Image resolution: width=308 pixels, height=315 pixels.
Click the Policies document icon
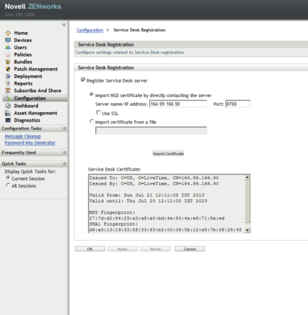click(x=8, y=55)
